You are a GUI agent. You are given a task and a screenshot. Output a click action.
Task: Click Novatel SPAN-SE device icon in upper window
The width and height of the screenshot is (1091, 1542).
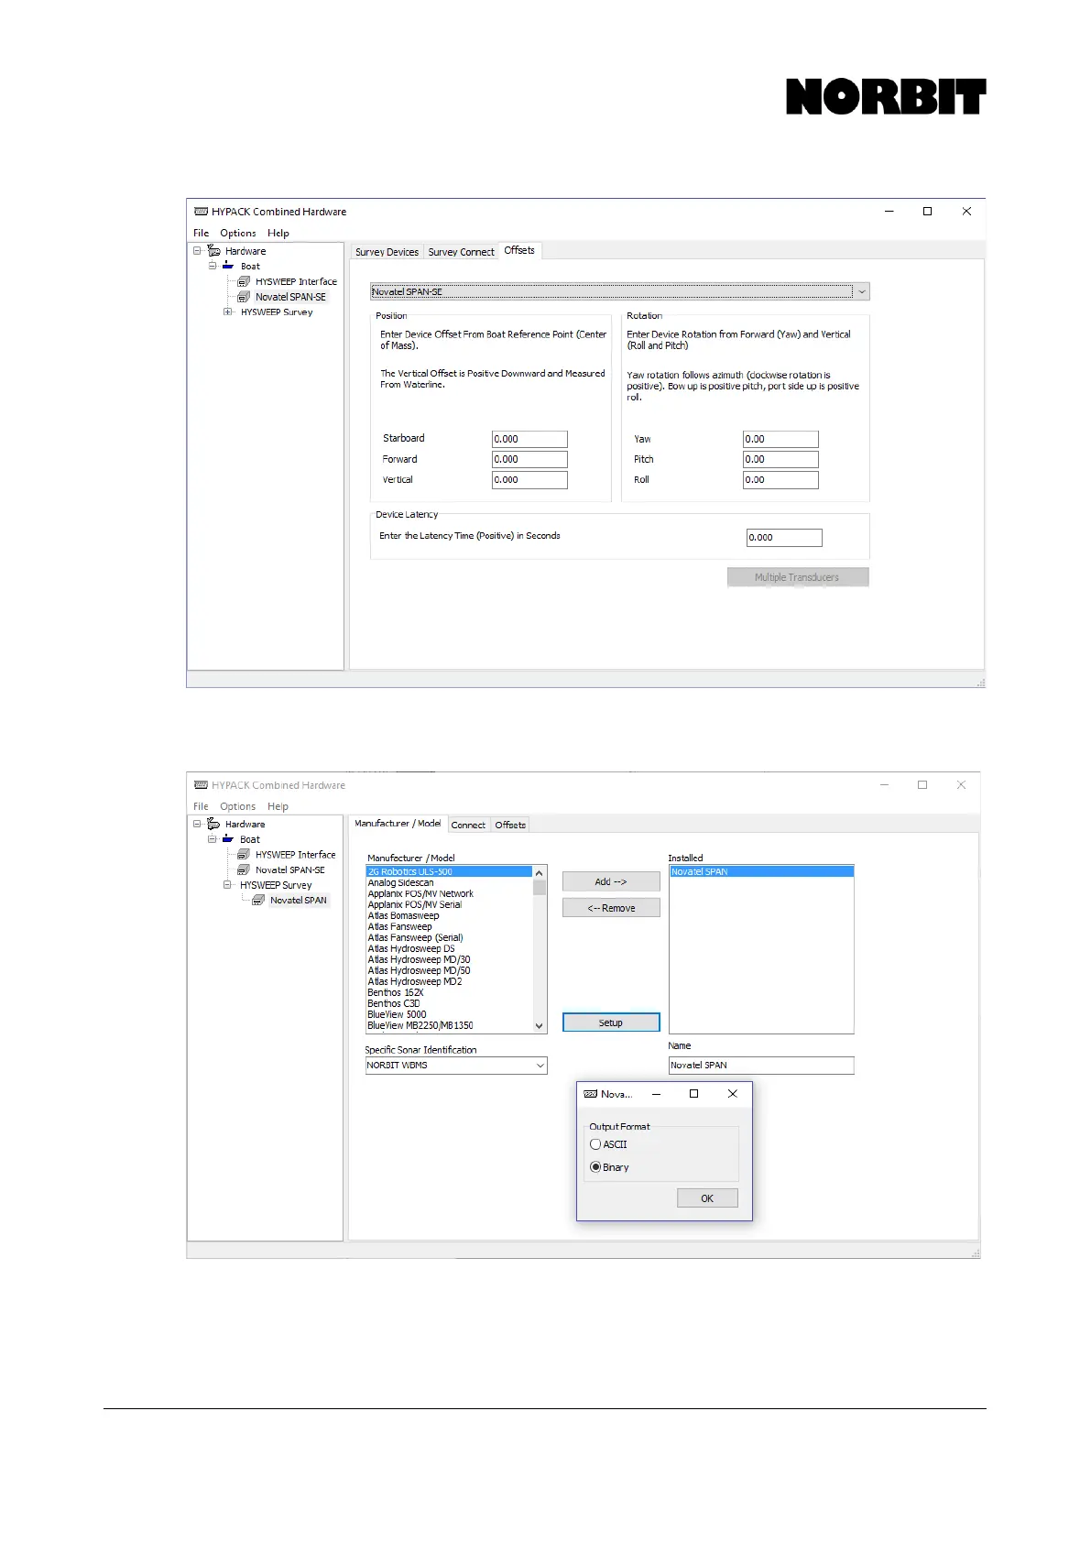coord(244,297)
